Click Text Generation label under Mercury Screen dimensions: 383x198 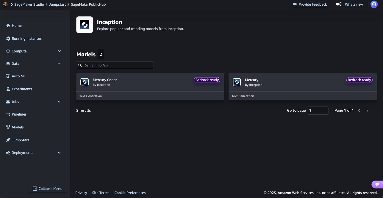(243, 96)
